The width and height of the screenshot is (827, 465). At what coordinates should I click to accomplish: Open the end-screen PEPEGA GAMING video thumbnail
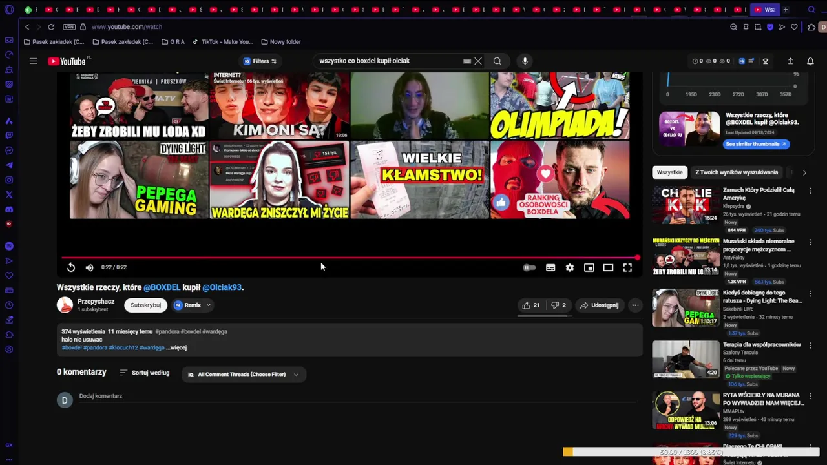(x=139, y=180)
